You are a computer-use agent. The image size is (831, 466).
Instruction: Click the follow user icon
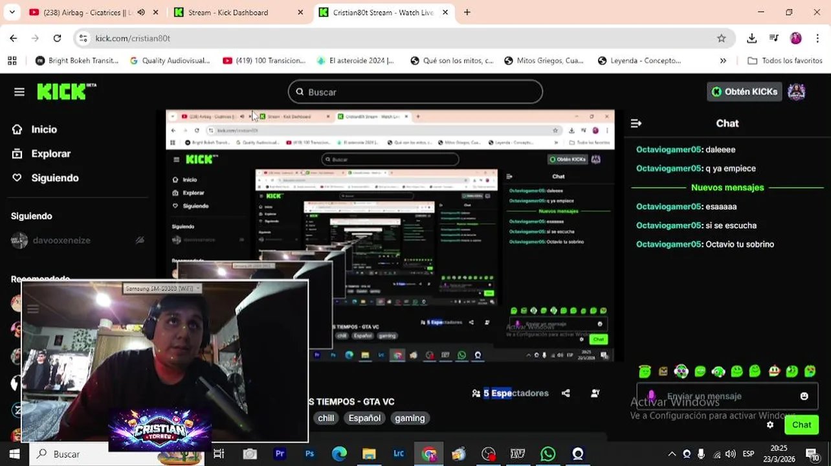[595, 393]
